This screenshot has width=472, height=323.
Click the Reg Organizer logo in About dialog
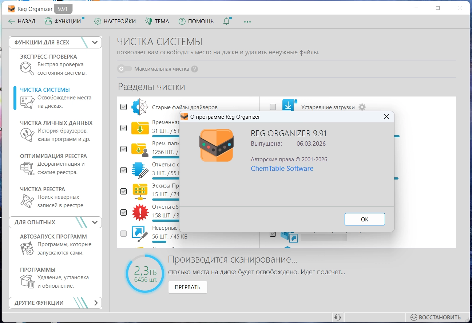click(x=217, y=145)
